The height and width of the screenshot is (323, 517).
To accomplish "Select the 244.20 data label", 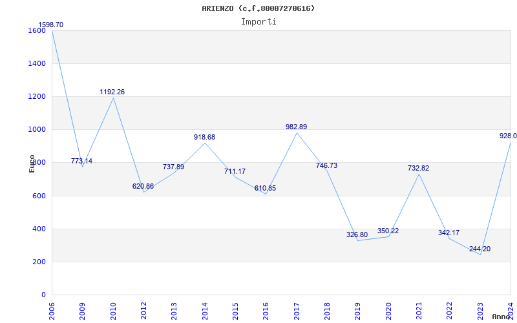I will coord(480,249).
